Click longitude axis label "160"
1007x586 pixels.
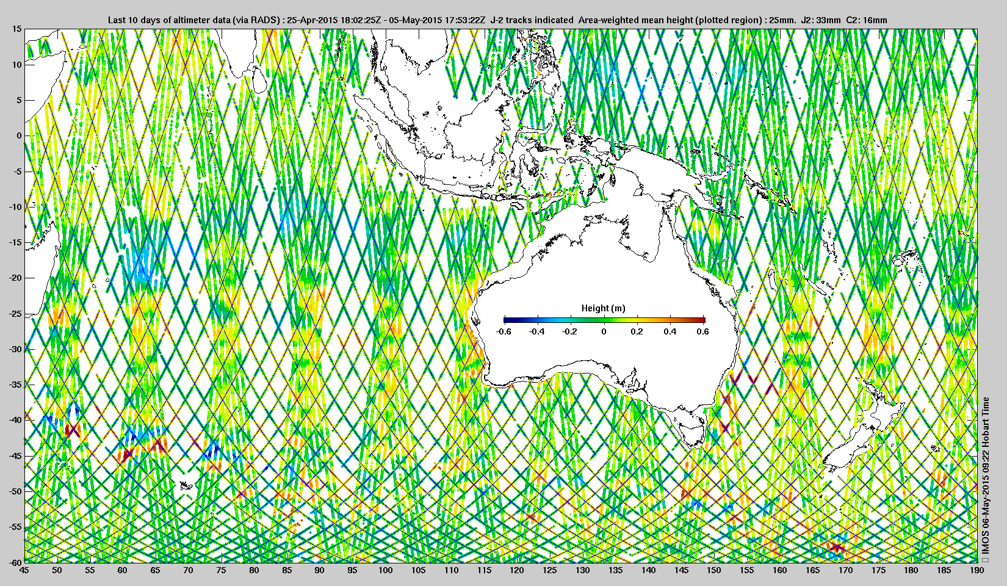click(780, 570)
